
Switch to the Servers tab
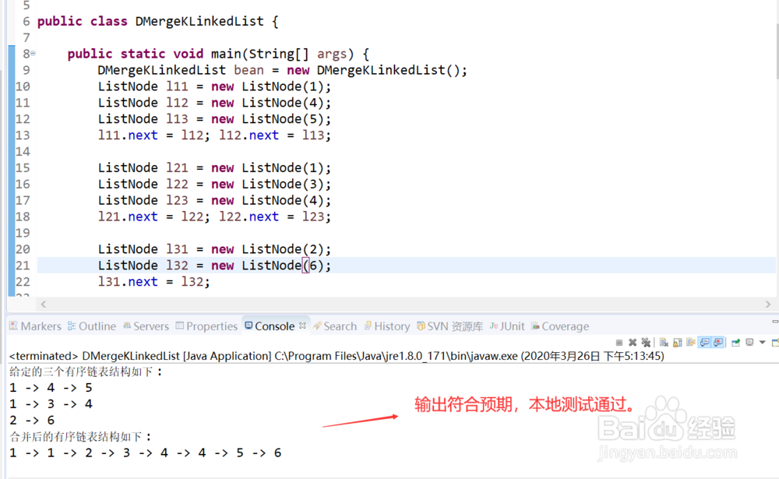click(146, 326)
